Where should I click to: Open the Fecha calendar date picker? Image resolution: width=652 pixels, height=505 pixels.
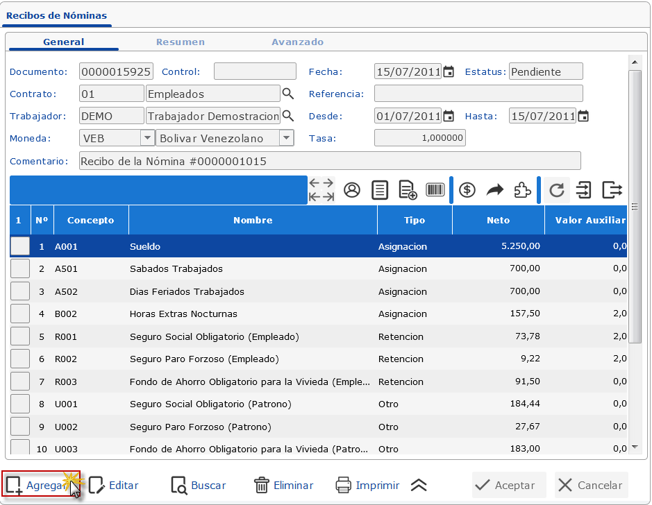(x=449, y=71)
